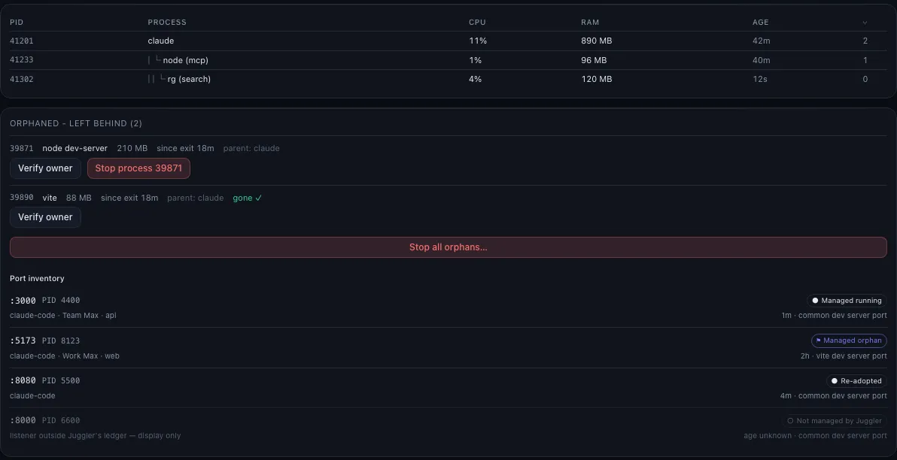The image size is (897, 460).
Task: Click claude-code · Team Max · api text
Action: tap(63, 316)
